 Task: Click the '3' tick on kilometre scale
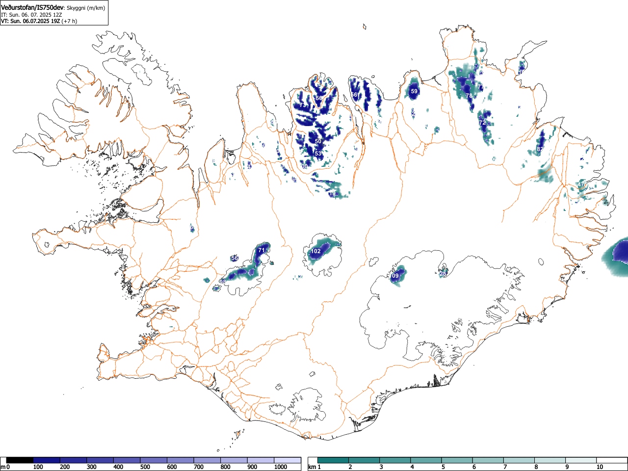click(x=381, y=467)
